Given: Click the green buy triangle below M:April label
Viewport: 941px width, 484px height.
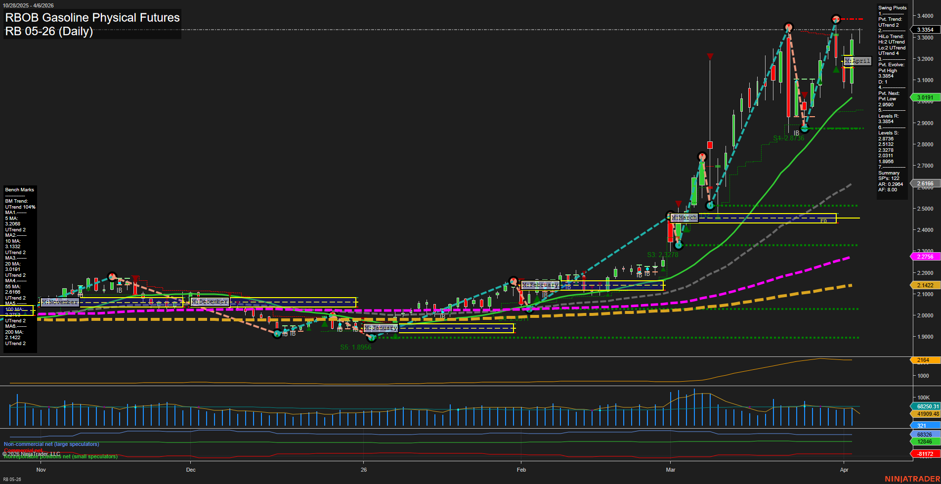Looking at the screenshot, I should coord(836,70).
